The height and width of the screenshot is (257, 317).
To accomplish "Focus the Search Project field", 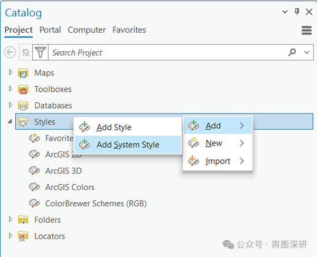I will pos(167,52).
